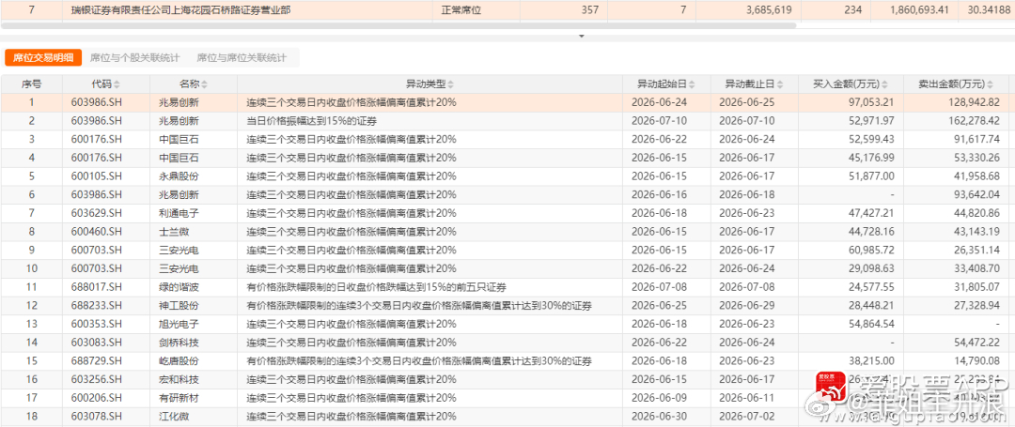Click the 绿的谐波 name cell
The width and height of the screenshot is (1015, 427).
pyautogui.click(x=179, y=287)
